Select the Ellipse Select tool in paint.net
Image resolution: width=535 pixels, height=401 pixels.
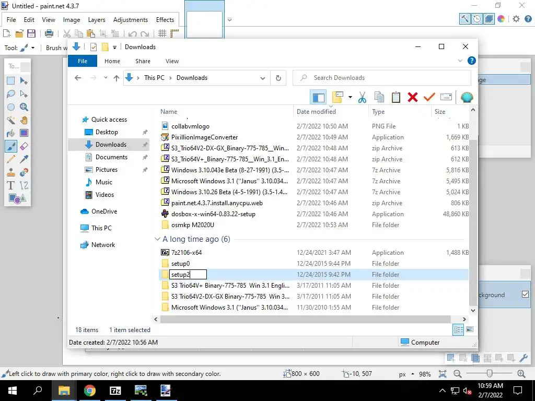point(11,107)
